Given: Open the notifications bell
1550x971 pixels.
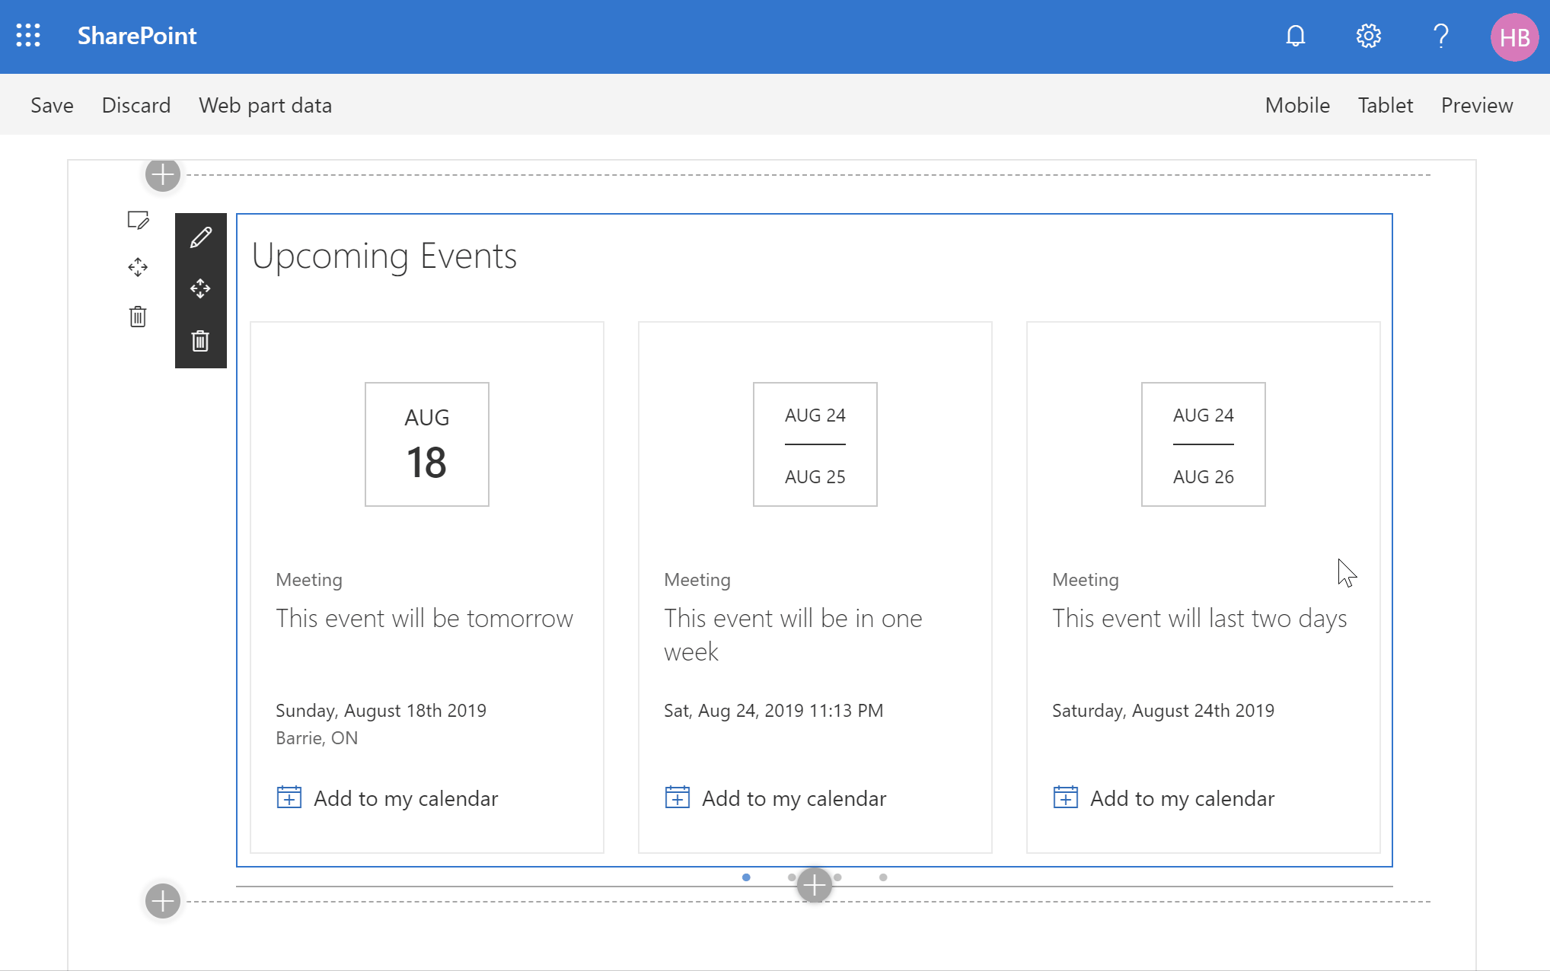Looking at the screenshot, I should click(1295, 36).
